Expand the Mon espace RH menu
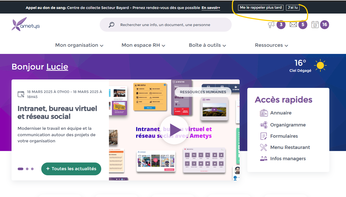346x197 pixels. point(143,45)
